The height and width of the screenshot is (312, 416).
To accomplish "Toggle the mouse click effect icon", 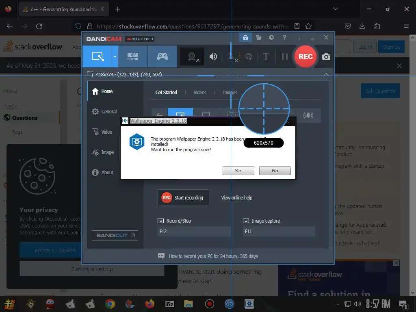I will coord(249,56).
